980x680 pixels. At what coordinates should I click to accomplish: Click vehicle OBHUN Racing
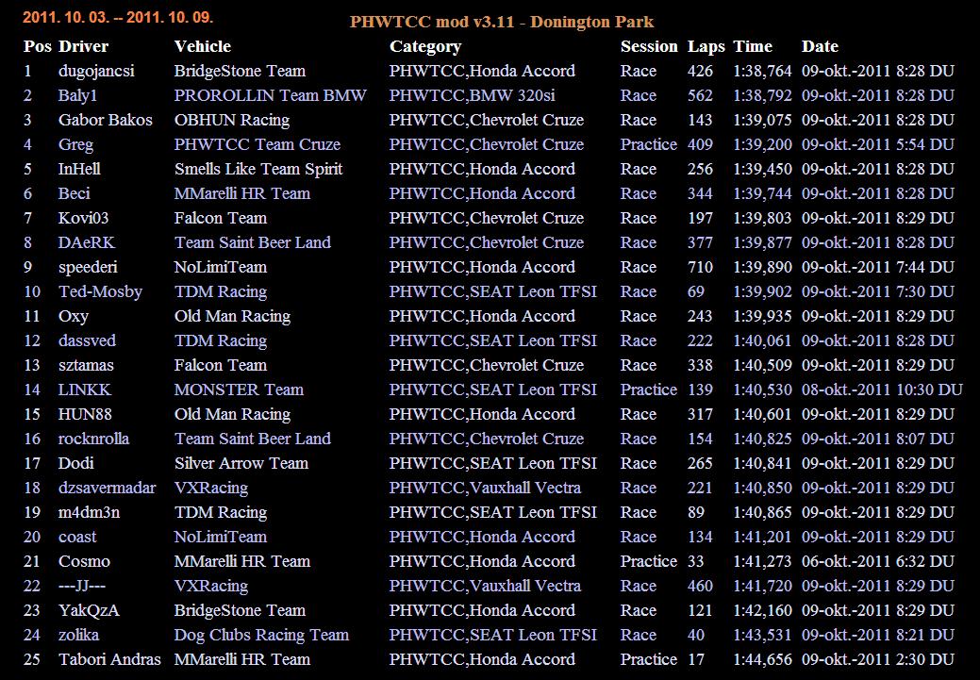click(232, 120)
